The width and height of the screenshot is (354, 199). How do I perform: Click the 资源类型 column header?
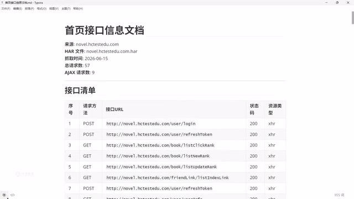(275, 109)
